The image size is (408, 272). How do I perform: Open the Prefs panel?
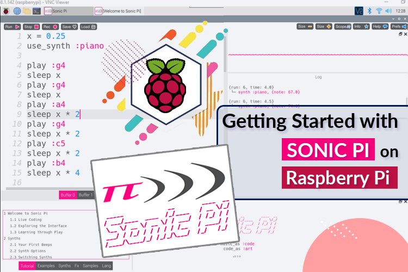pos(399,27)
